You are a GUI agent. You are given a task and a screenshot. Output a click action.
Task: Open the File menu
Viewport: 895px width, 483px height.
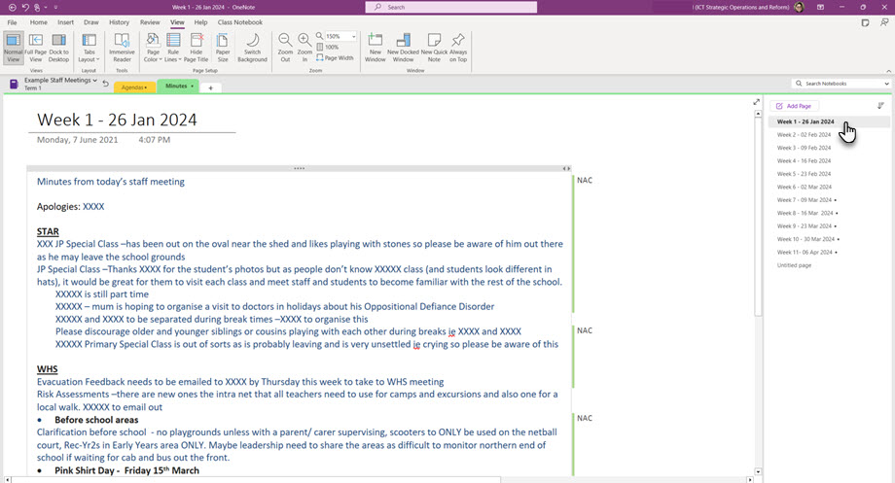pos(12,22)
